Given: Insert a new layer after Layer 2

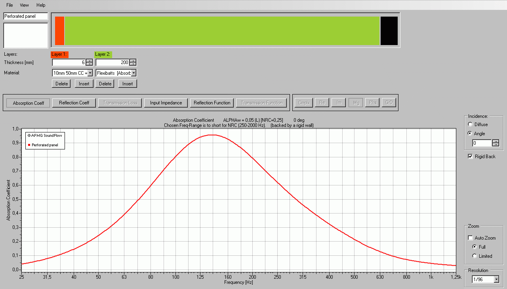Looking at the screenshot, I should 127,83.
